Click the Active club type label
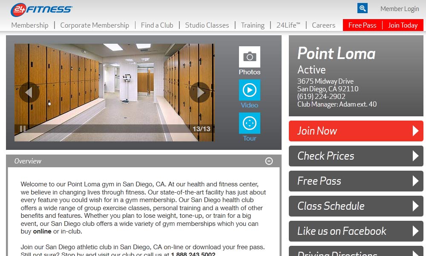 [x=311, y=70]
